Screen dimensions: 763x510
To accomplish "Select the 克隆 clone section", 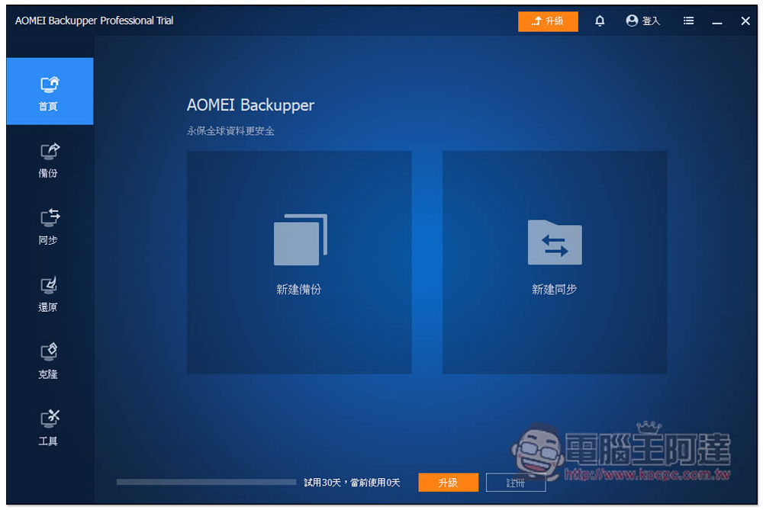I will 50,361.
